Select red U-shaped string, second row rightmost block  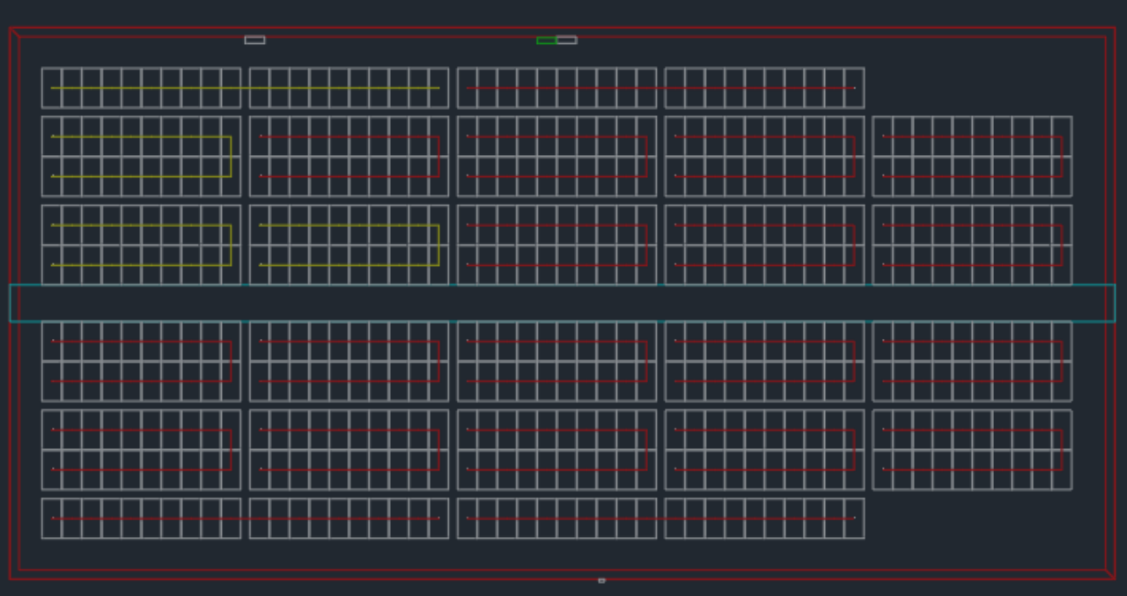(1062, 157)
